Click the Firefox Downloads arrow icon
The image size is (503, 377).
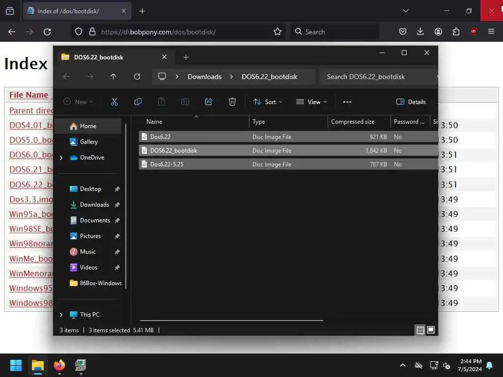[420, 31]
